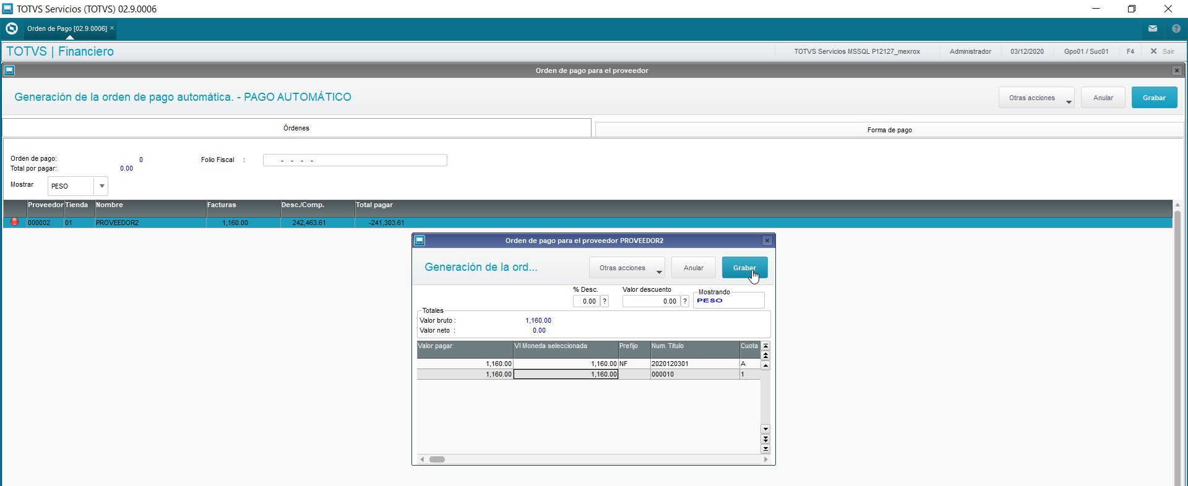Click the Gpo01 / Suc01 branch label

click(1086, 51)
